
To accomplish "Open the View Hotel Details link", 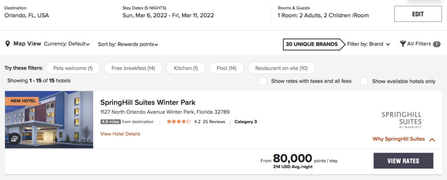I will click(120, 134).
